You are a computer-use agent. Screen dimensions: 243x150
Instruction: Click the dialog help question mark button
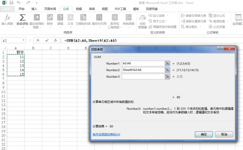point(220,49)
